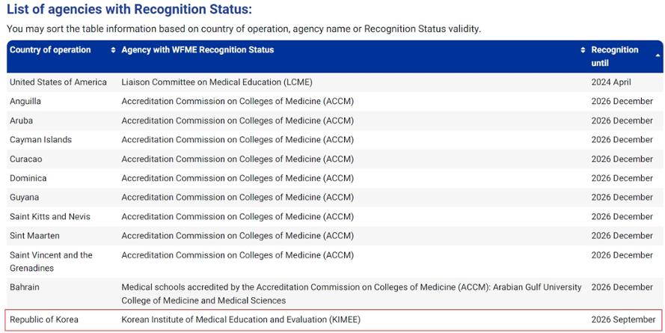The width and height of the screenshot is (665, 333).
Task: Click Recognition until header text
Action: (615, 56)
